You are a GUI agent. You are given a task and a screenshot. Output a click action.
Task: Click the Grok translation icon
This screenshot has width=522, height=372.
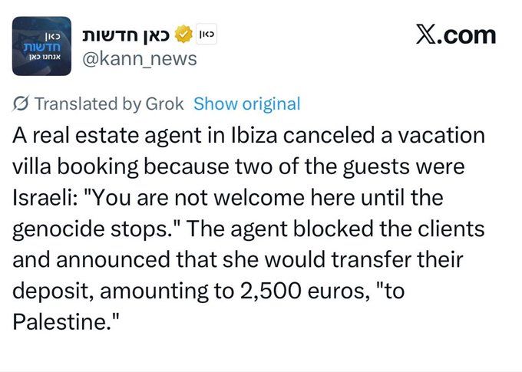[21, 104]
